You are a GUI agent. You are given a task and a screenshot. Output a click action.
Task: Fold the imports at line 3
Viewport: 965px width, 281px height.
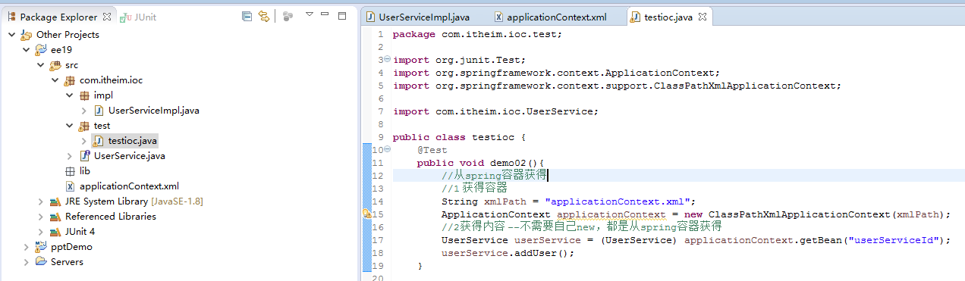[387, 59]
